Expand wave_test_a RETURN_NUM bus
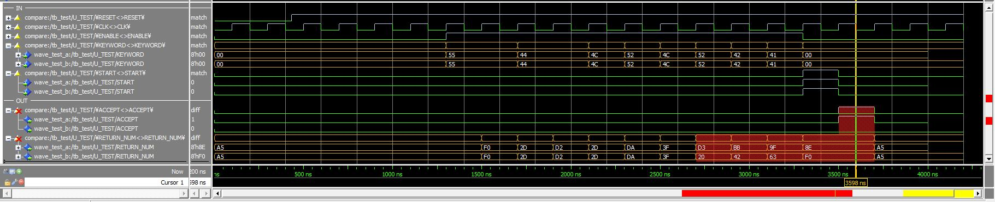Viewport: 995px width, 202px height. pos(17,148)
